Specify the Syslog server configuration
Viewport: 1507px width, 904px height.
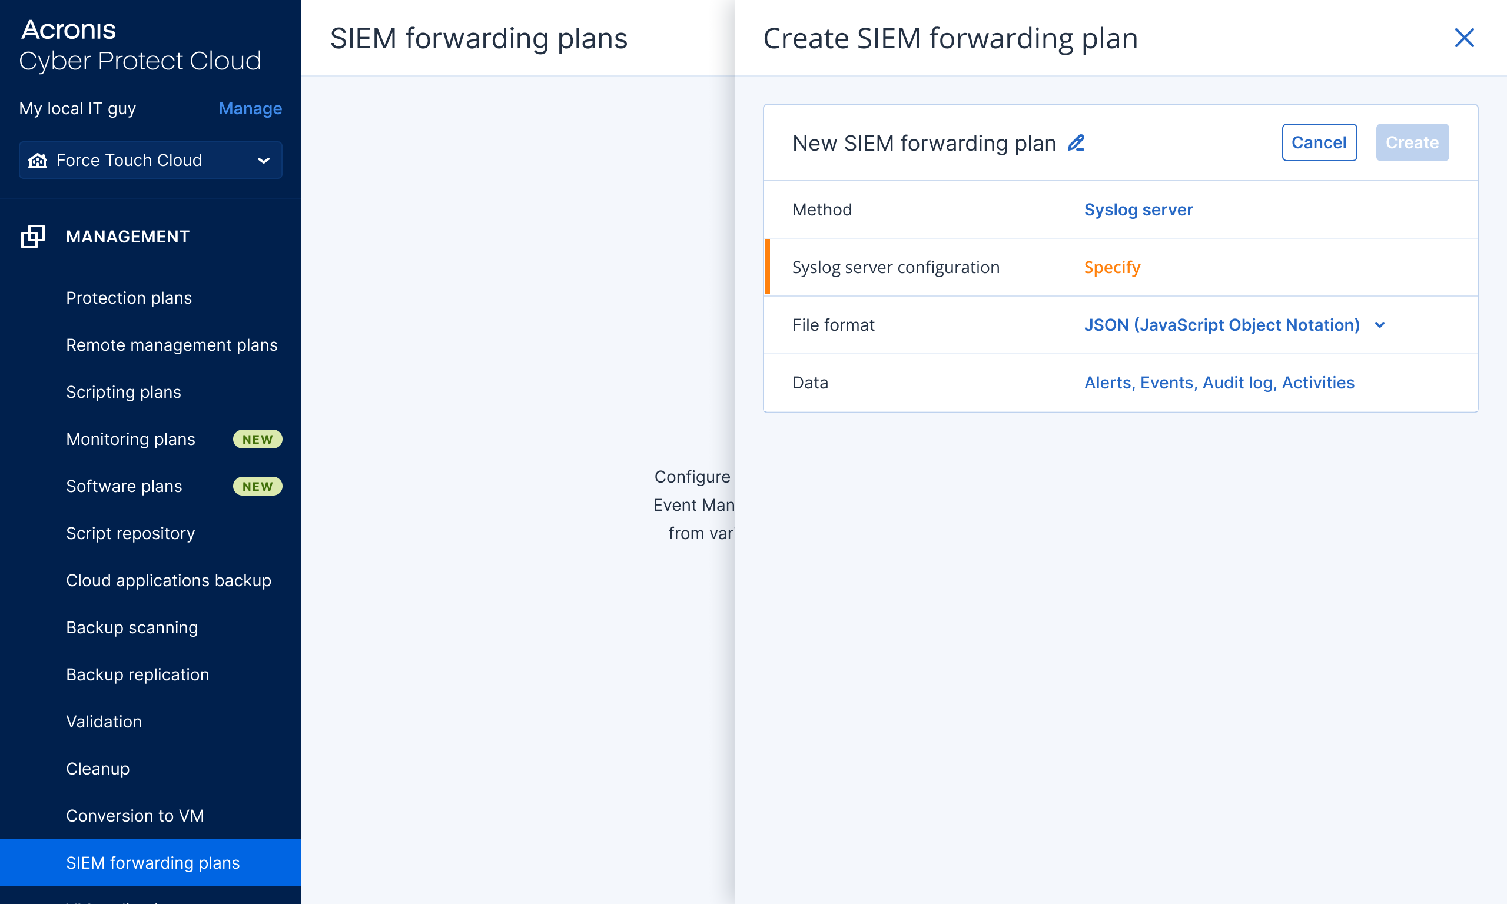(1111, 267)
